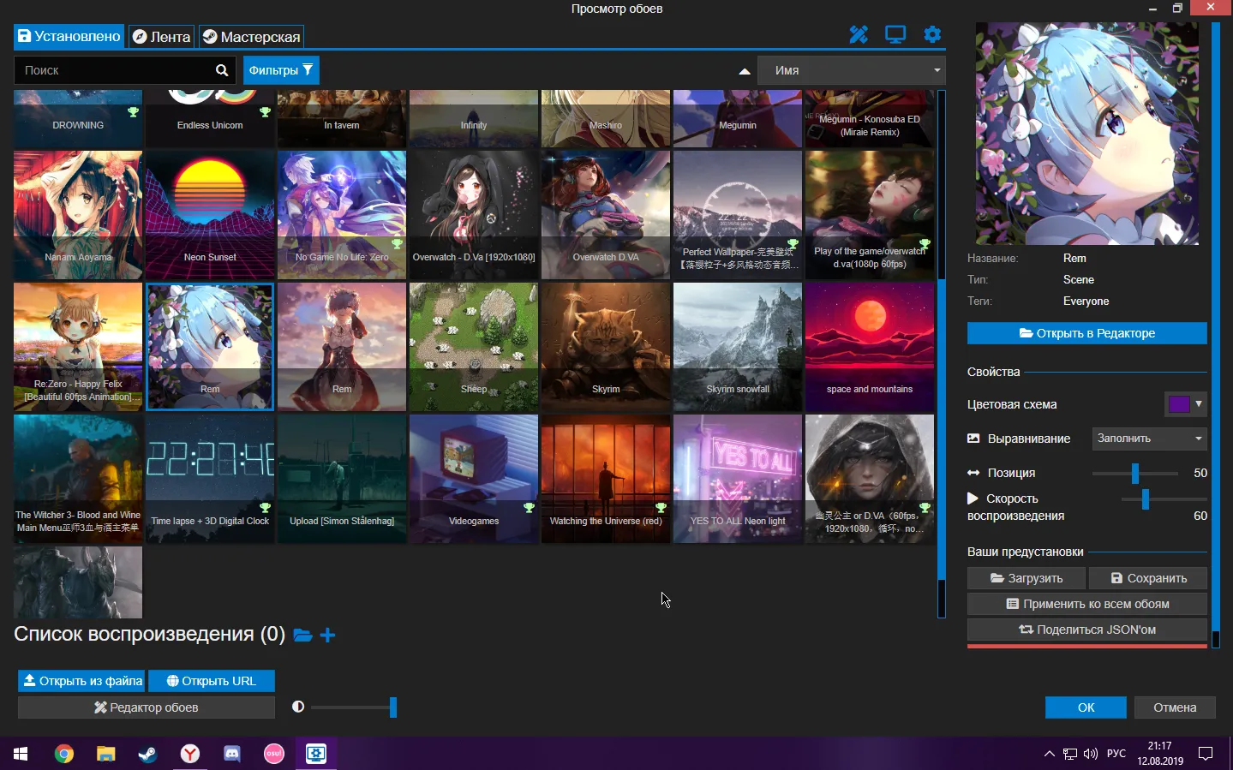Select Time lapse + 3D Digital Clock wallpaper

(x=210, y=479)
